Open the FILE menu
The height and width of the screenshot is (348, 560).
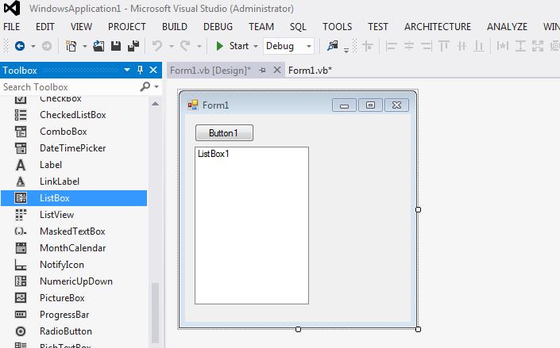(x=11, y=27)
